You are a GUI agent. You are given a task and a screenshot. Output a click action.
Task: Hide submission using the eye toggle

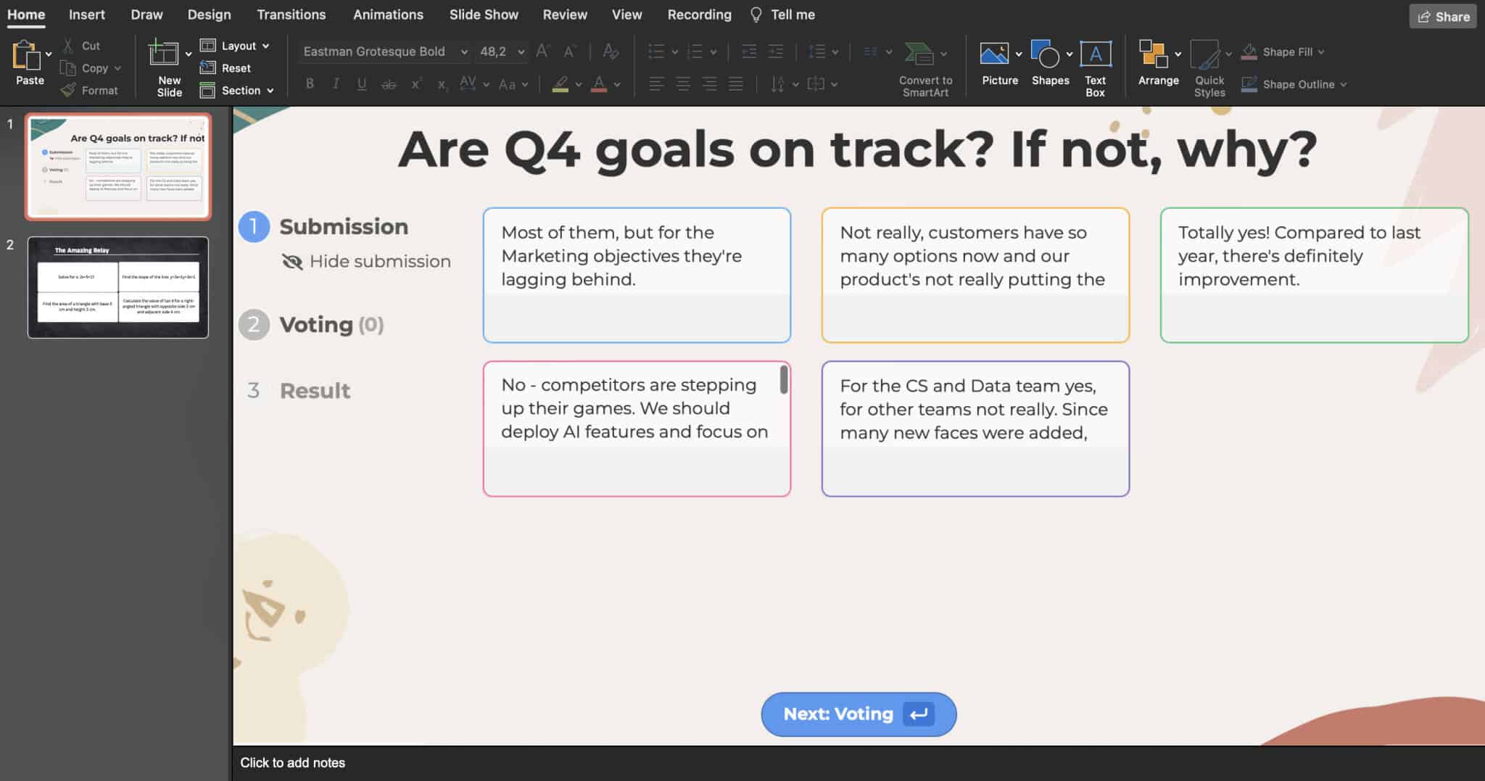tap(293, 262)
